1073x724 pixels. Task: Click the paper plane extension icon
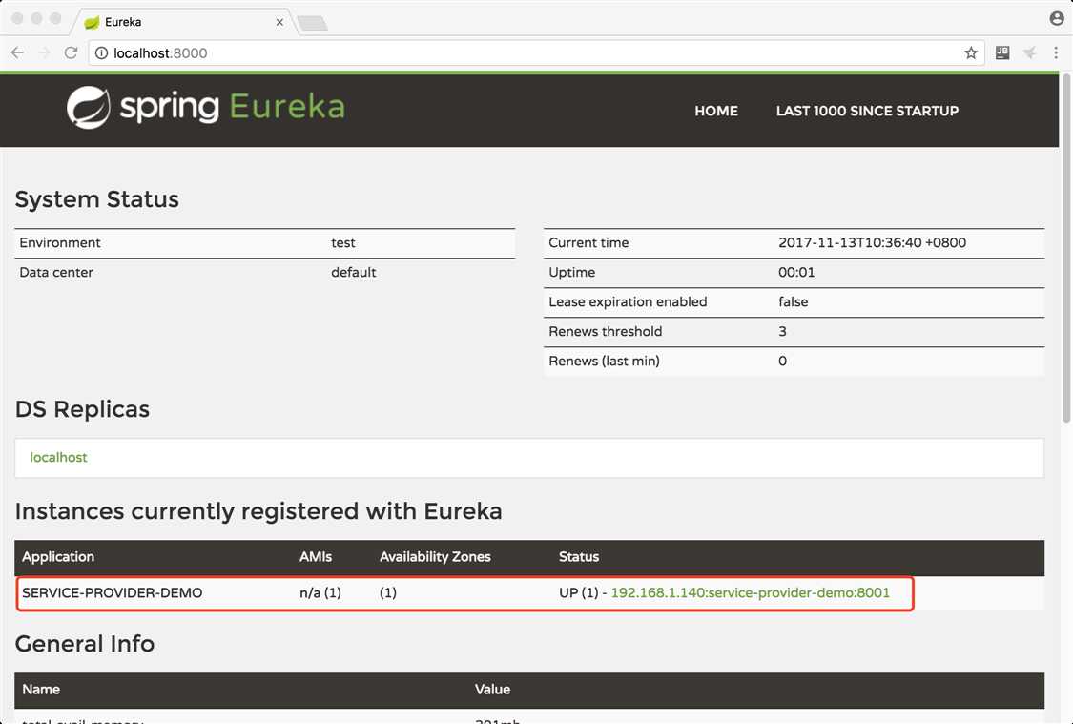(1029, 52)
